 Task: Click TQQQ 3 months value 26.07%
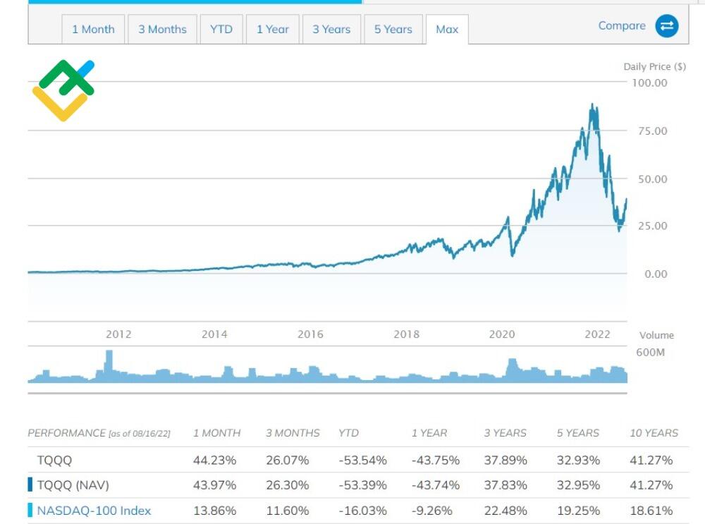point(288,460)
